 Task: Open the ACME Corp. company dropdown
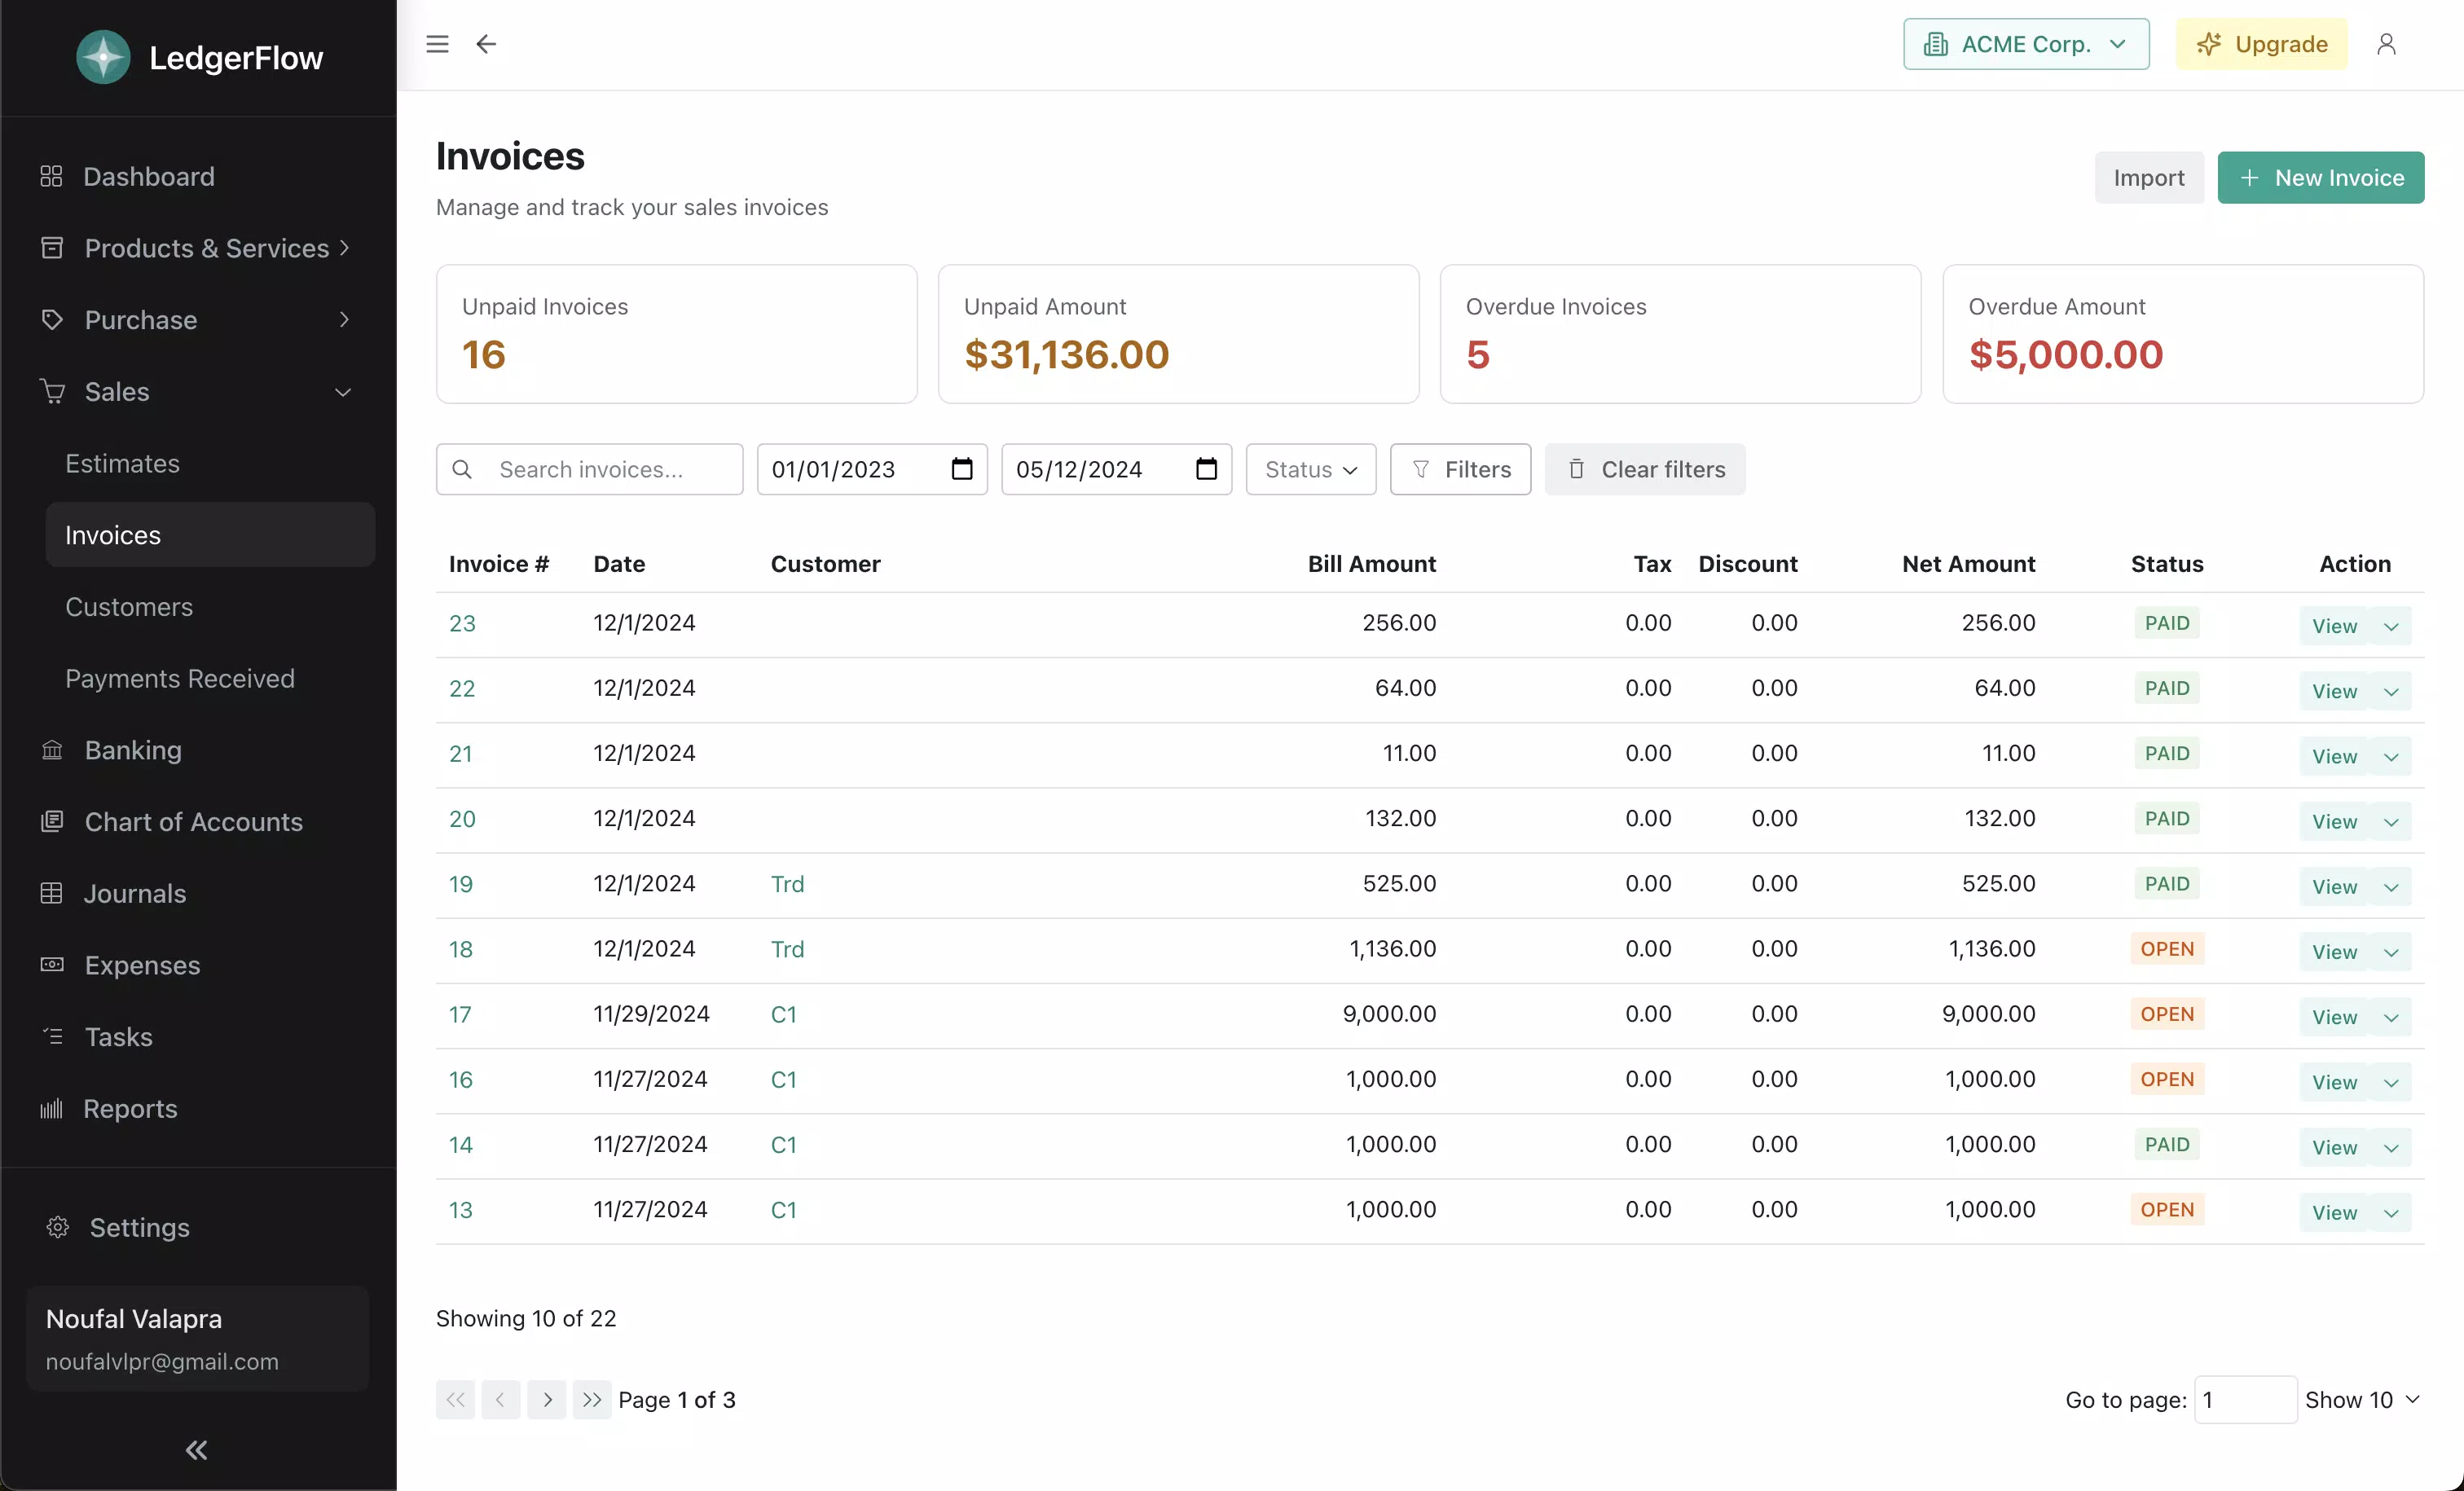tap(2026, 44)
